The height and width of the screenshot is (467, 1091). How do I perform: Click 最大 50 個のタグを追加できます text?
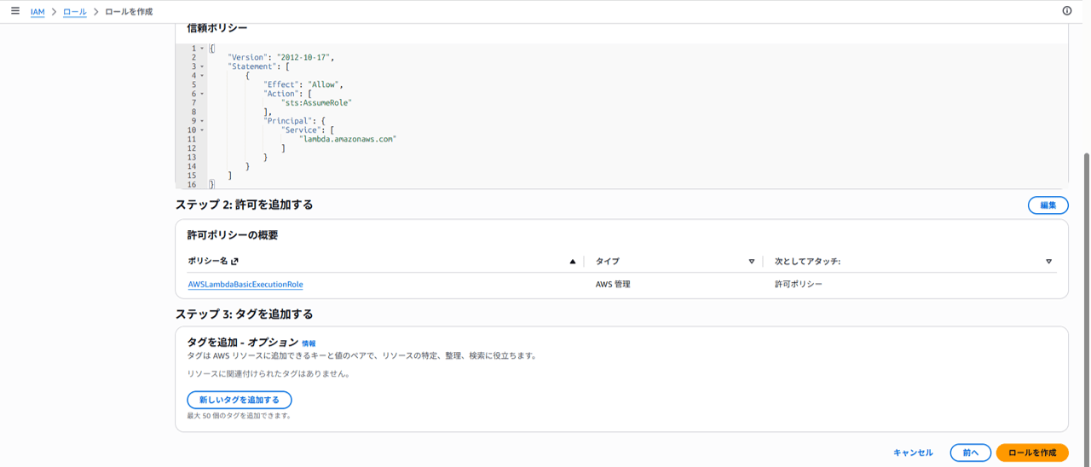240,417
